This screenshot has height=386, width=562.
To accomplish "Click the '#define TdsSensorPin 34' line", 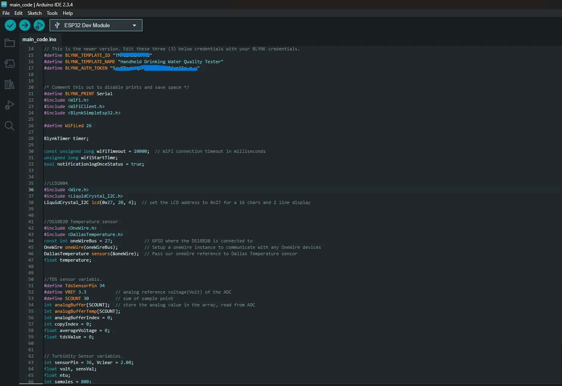I will click(74, 286).
